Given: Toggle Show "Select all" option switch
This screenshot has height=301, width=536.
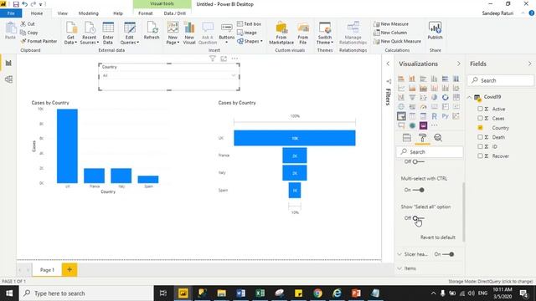Looking at the screenshot, I should pyautogui.click(x=418, y=218).
